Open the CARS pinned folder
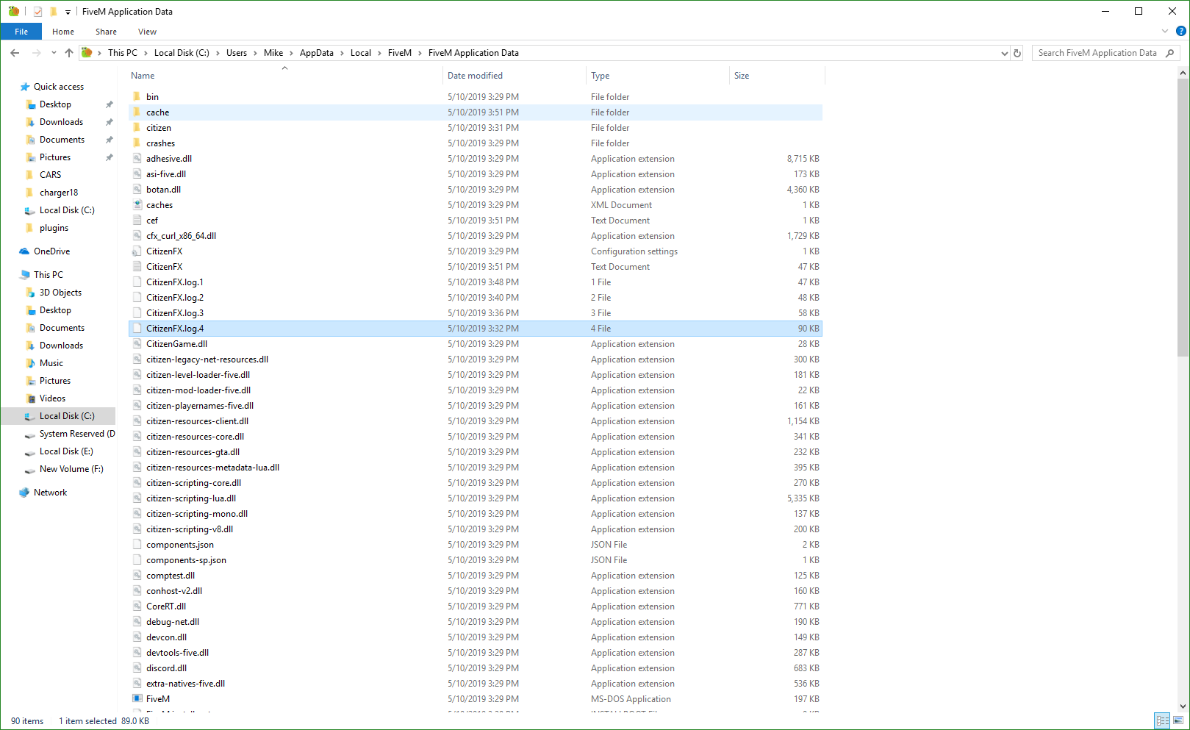Image resolution: width=1190 pixels, height=730 pixels. (x=51, y=174)
